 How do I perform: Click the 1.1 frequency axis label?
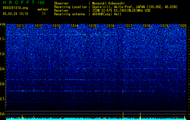click(2, 39)
